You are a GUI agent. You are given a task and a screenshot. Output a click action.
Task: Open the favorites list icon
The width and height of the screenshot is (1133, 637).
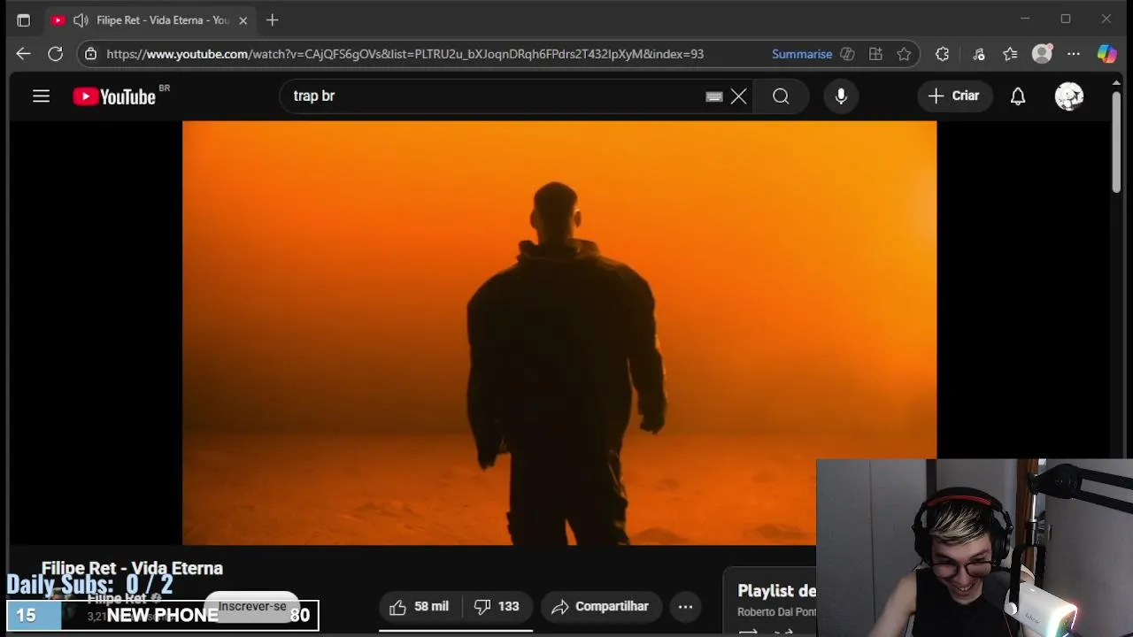tap(1010, 54)
